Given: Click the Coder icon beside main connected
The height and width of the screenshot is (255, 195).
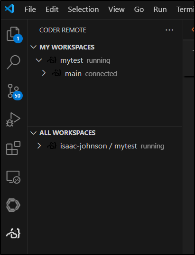Looking at the screenshot, I should coord(56,73).
